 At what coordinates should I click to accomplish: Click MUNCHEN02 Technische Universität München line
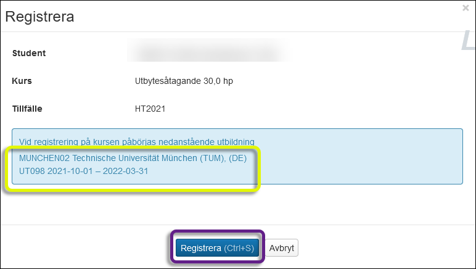pyautogui.click(x=133, y=158)
